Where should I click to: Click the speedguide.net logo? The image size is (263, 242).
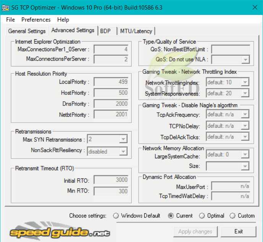[x=60, y=231]
